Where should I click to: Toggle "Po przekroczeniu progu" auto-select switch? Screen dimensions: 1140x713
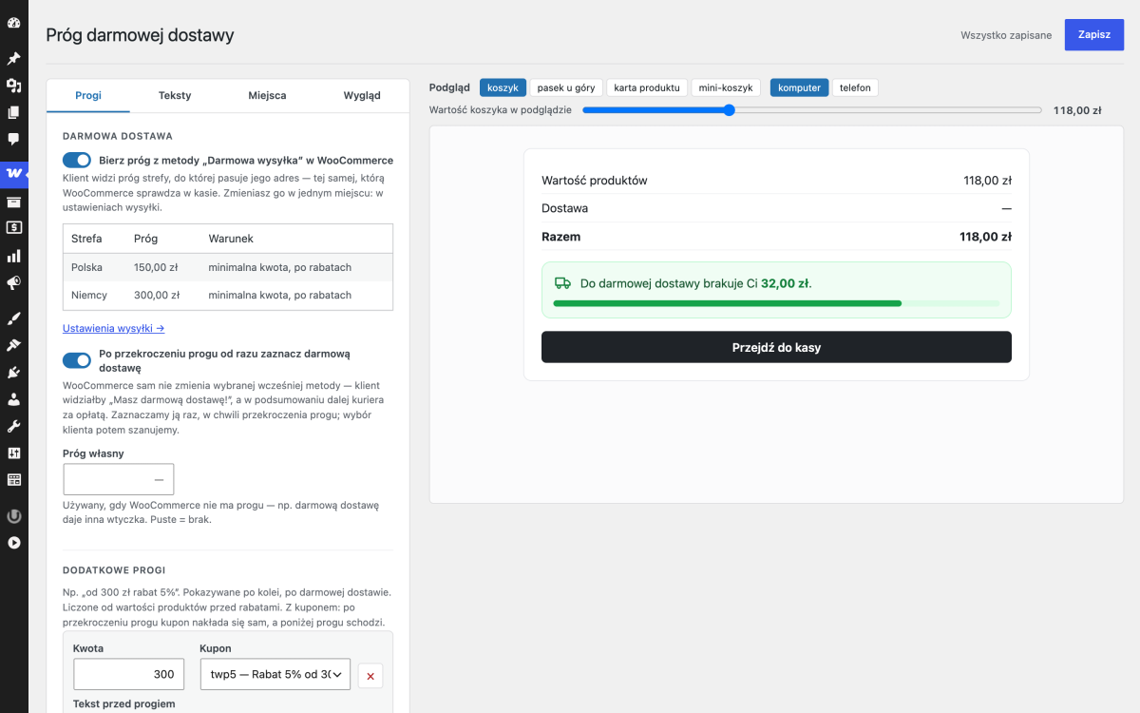coord(77,360)
